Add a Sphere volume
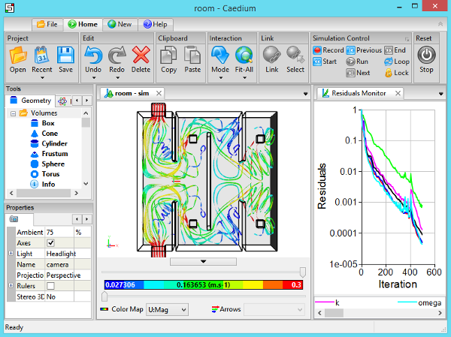This screenshot has height=337, width=451. tap(47, 164)
